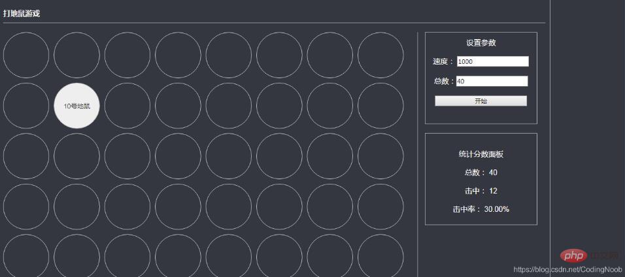Click the first hole in bottom row
The width and height of the screenshot is (625, 277).
point(26,255)
